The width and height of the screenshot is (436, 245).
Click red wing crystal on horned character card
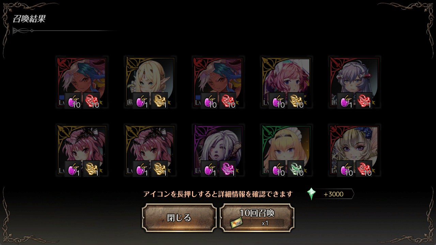(364, 100)
